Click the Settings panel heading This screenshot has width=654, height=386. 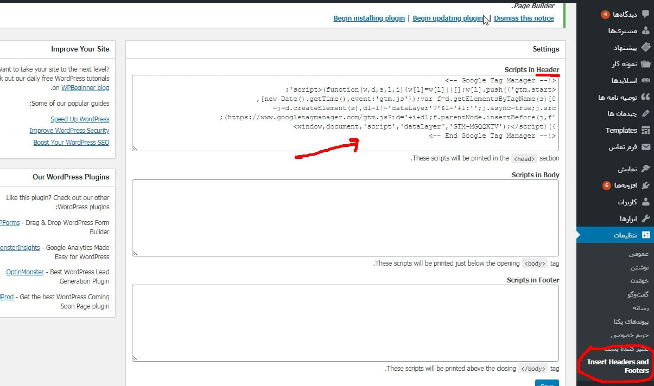[x=546, y=49]
